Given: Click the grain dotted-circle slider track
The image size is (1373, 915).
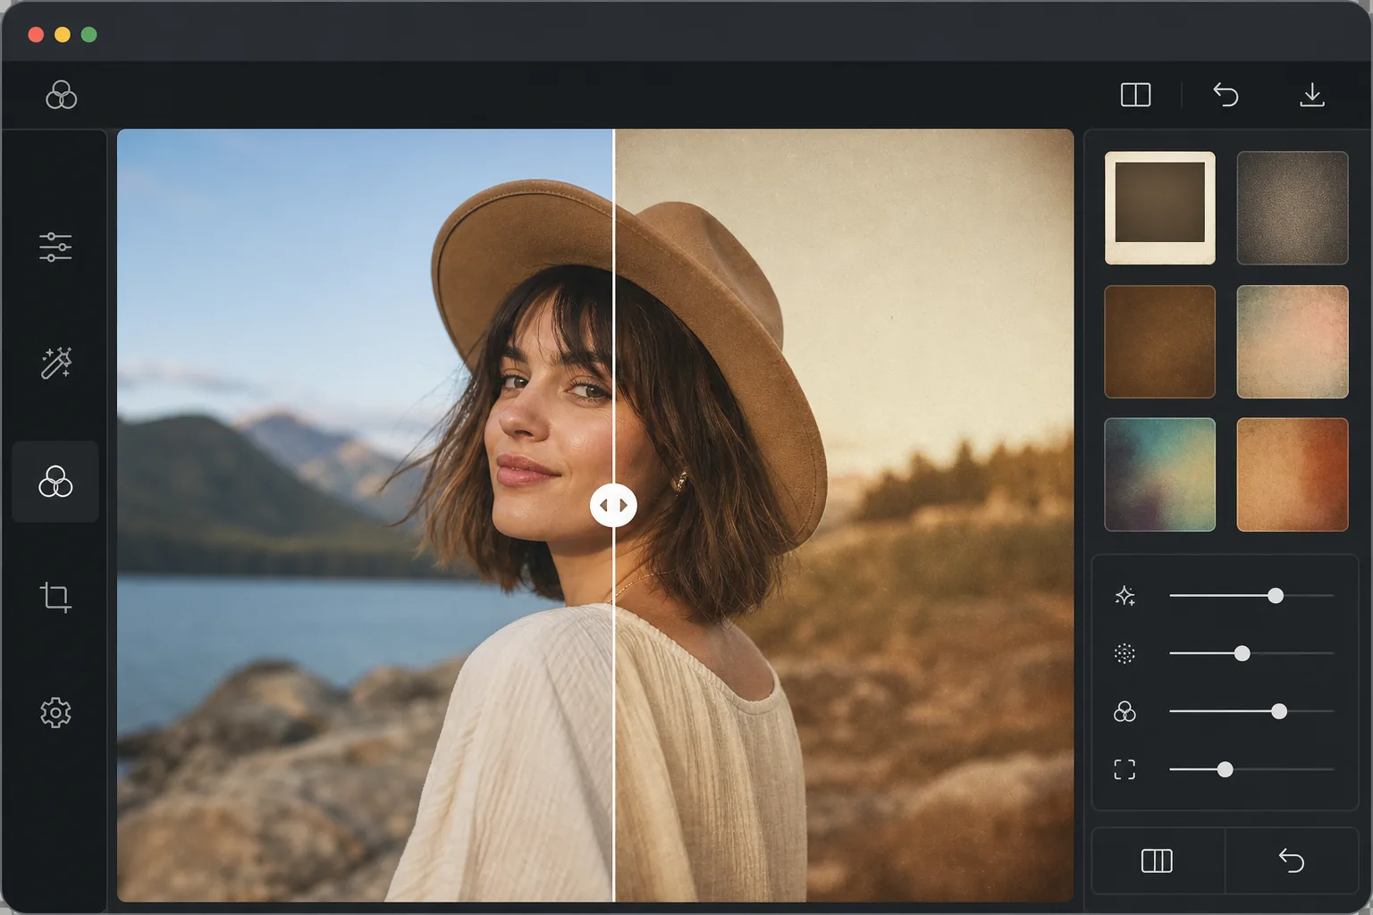Looking at the screenshot, I should [1251, 653].
